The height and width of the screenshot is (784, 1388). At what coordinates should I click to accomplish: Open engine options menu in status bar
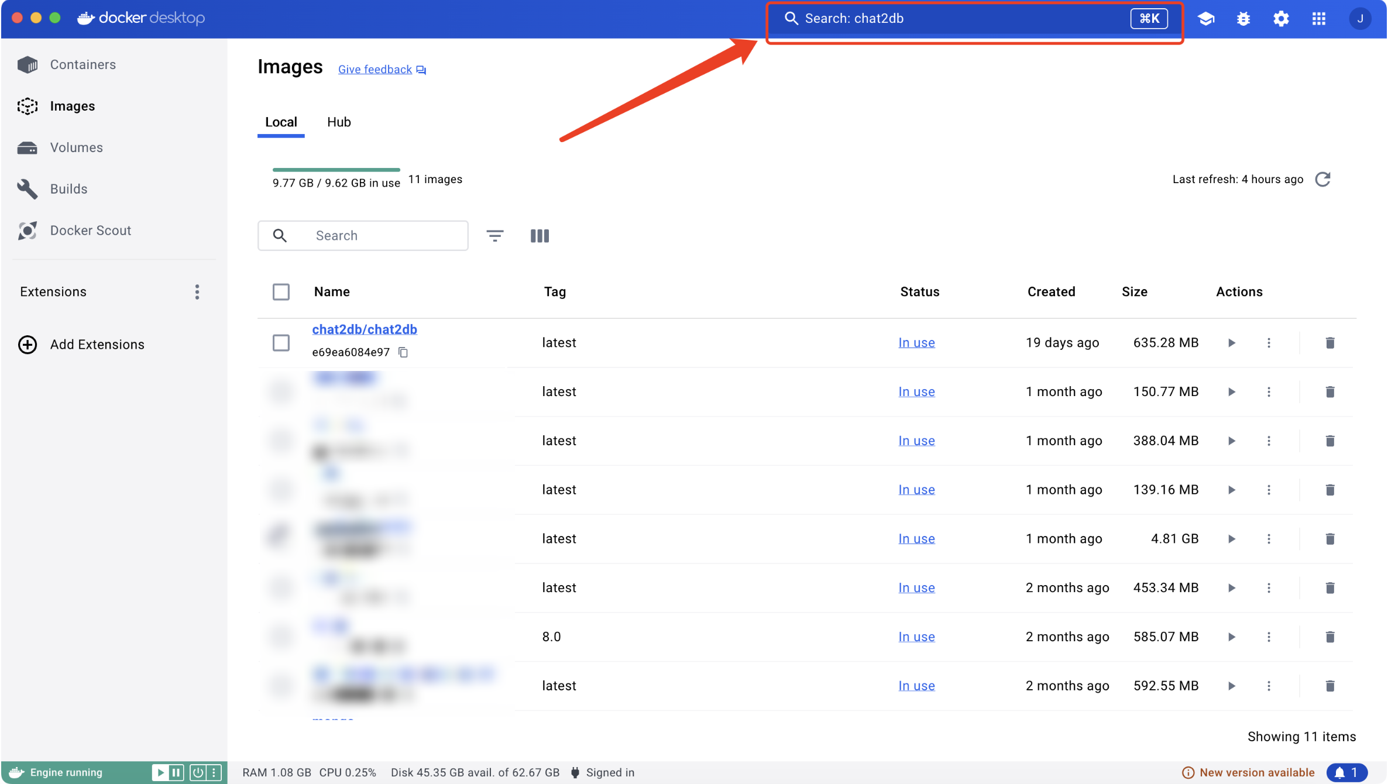(214, 773)
